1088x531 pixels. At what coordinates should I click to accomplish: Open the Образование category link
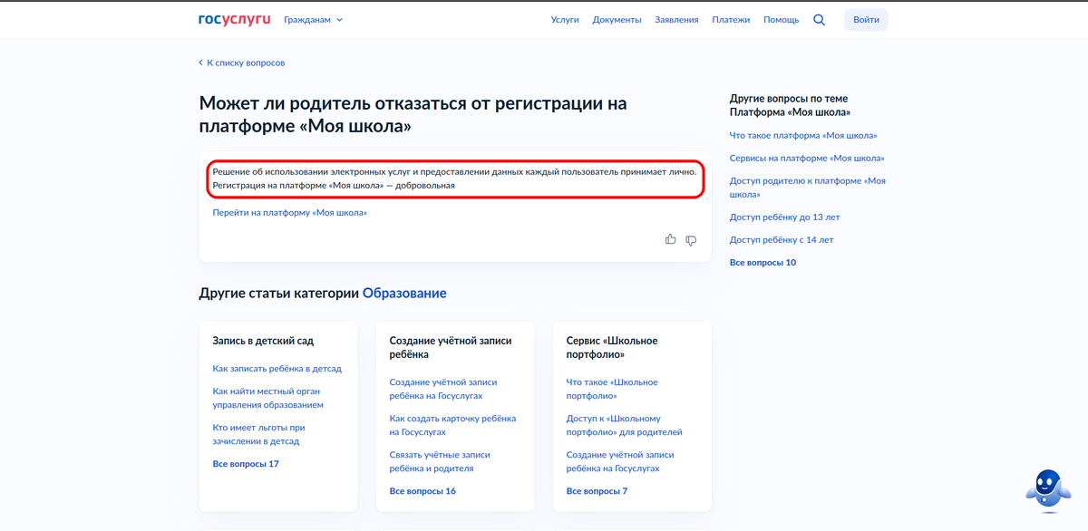[404, 293]
